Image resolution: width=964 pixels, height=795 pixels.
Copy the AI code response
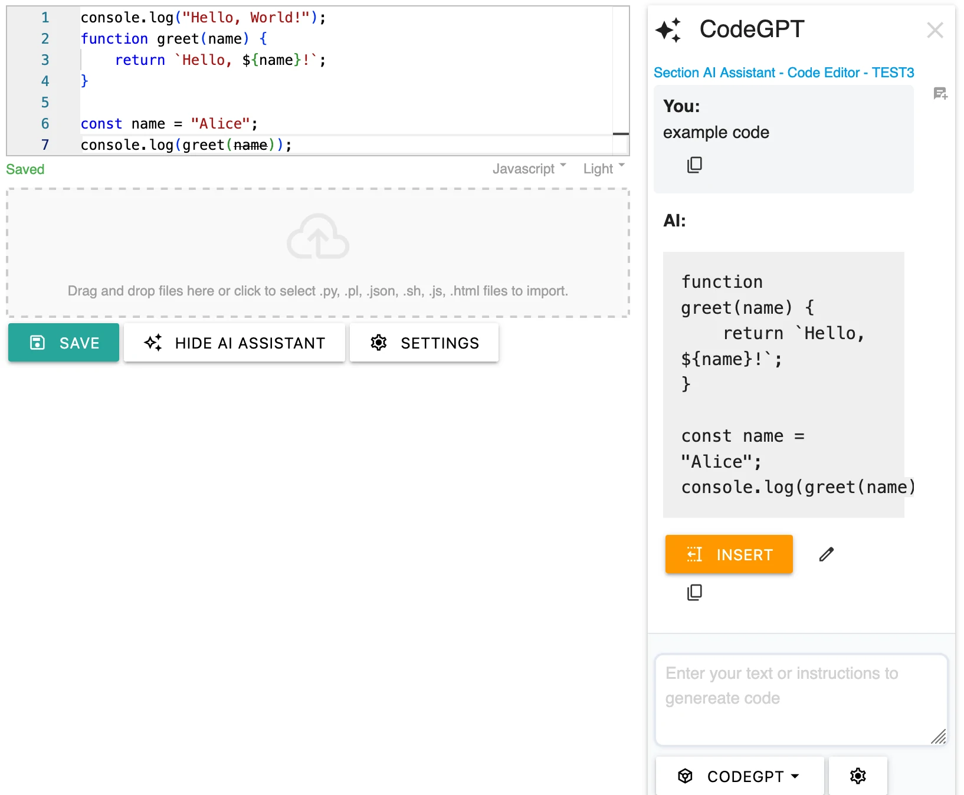[694, 592]
